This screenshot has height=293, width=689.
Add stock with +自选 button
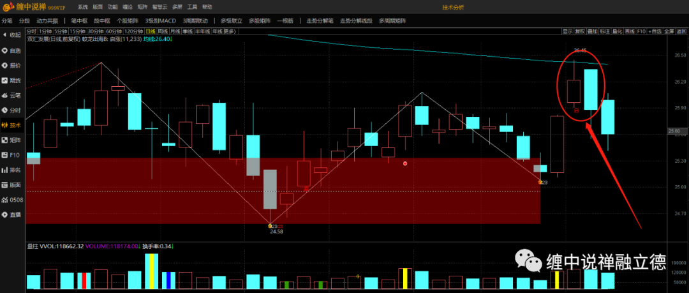(655, 31)
